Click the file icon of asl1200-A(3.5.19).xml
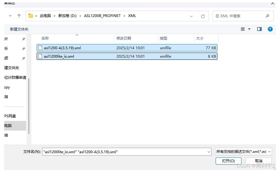The height and width of the screenshot is (170, 276). coord(40,48)
